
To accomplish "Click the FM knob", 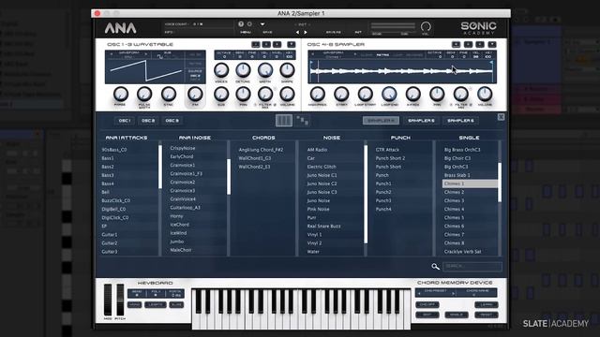I will (x=195, y=94).
